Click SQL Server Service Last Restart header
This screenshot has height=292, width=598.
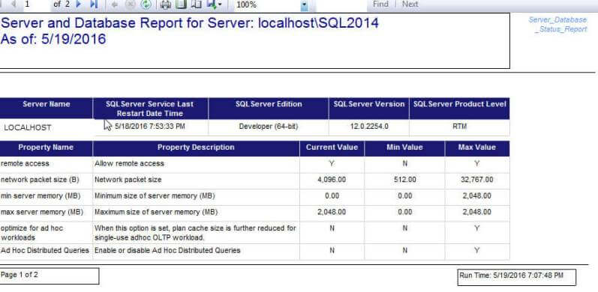[x=150, y=109]
